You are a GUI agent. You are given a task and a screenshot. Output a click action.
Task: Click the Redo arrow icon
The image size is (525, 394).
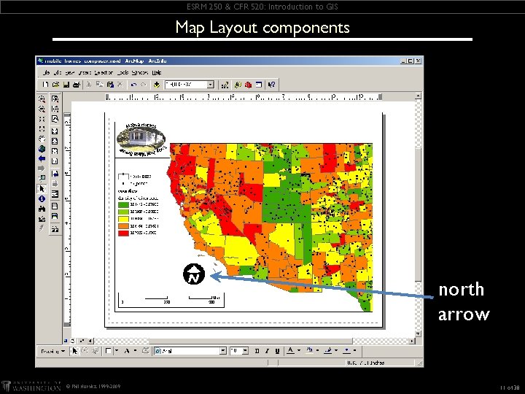coord(144,85)
